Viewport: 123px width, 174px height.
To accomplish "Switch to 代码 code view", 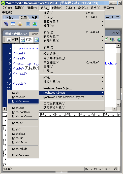I will coord(13,40).
